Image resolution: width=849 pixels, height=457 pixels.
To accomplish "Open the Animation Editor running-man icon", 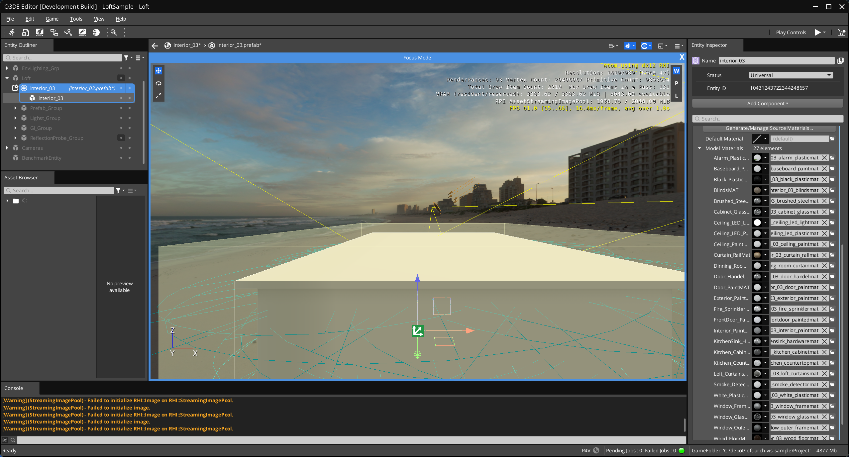I will [12, 32].
